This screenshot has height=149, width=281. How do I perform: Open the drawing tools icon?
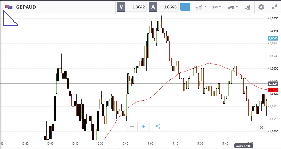[x=248, y=7]
